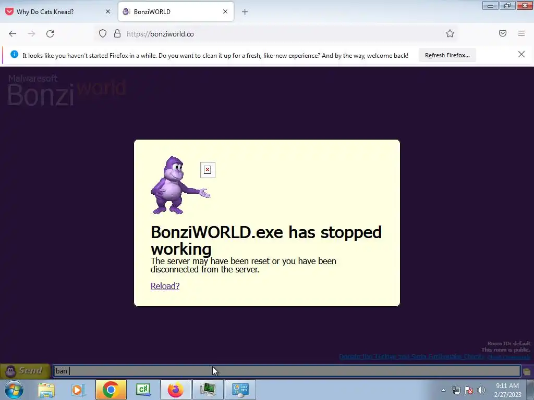Click the Show desktop strip at taskbar end
The image size is (534, 400).
(530, 390)
